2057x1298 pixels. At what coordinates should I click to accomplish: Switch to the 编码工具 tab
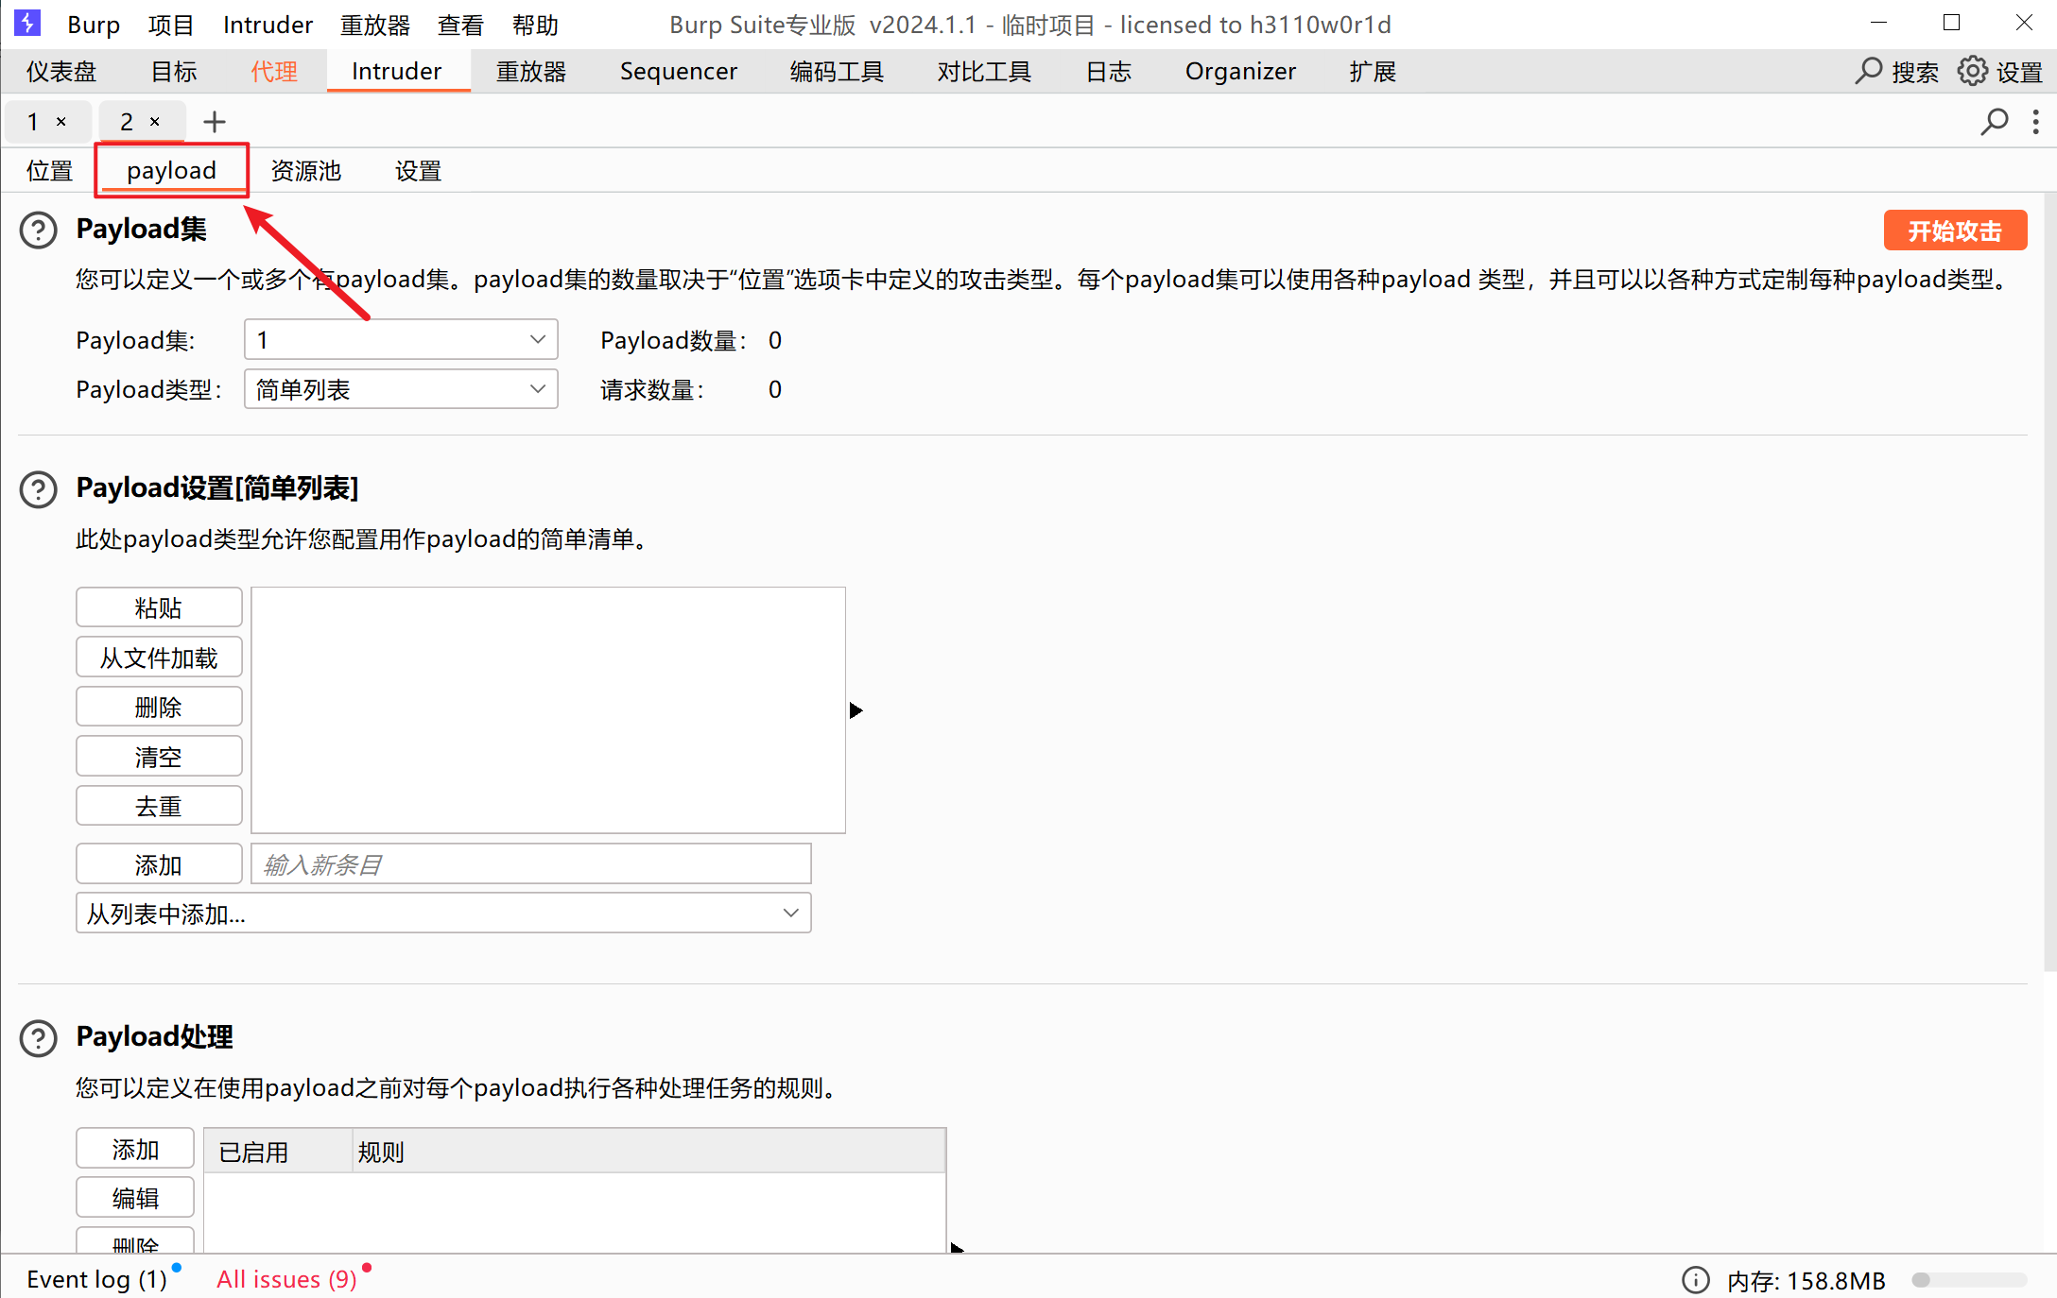pyautogui.click(x=837, y=71)
